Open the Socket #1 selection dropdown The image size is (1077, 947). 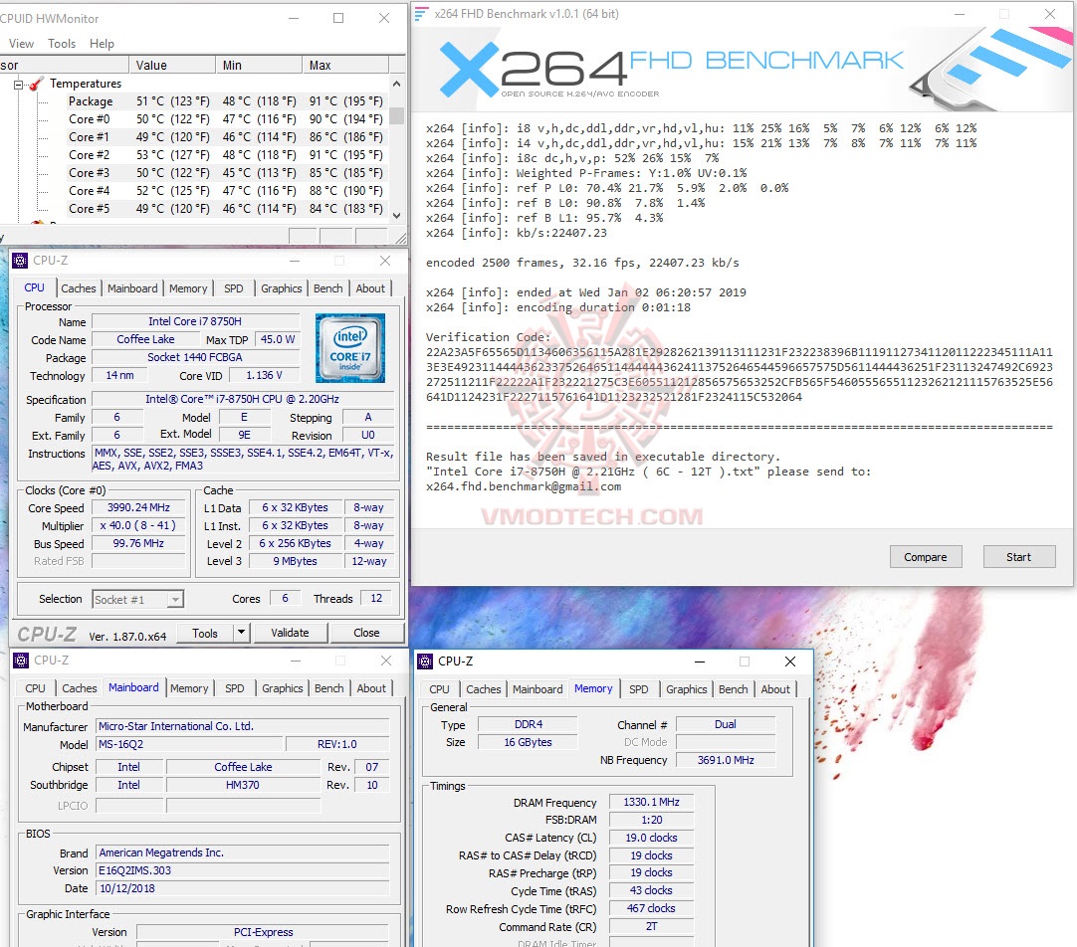coord(176,600)
